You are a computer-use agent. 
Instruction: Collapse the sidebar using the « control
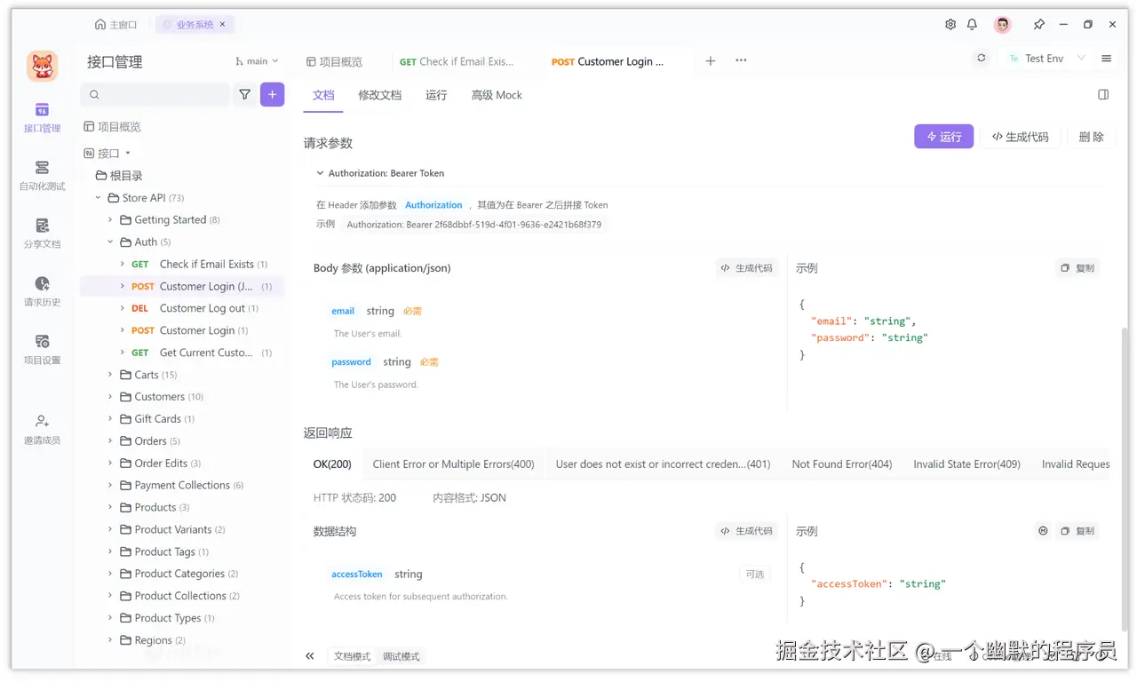[x=310, y=655]
